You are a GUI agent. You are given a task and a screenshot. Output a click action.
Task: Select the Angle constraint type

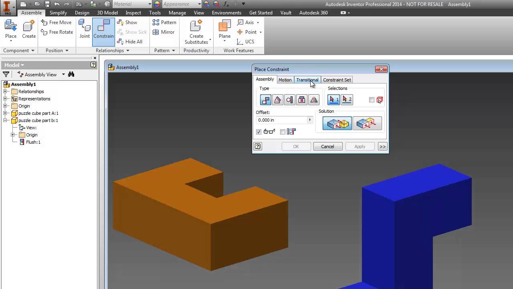[277, 100]
